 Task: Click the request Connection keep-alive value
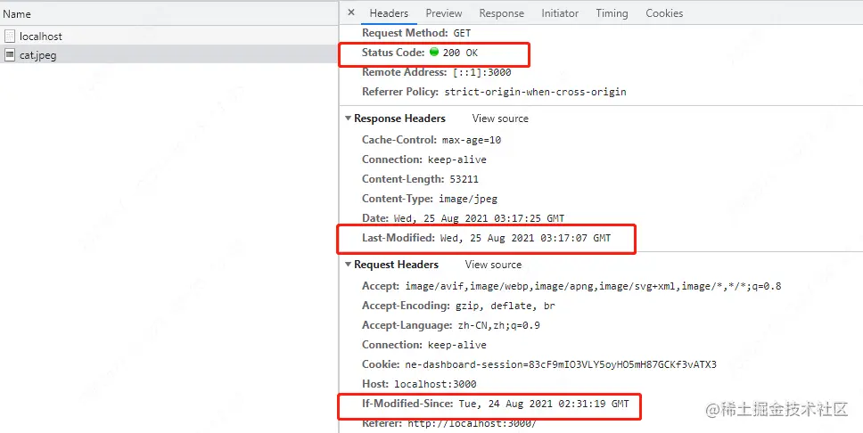[x=456, y=345]
